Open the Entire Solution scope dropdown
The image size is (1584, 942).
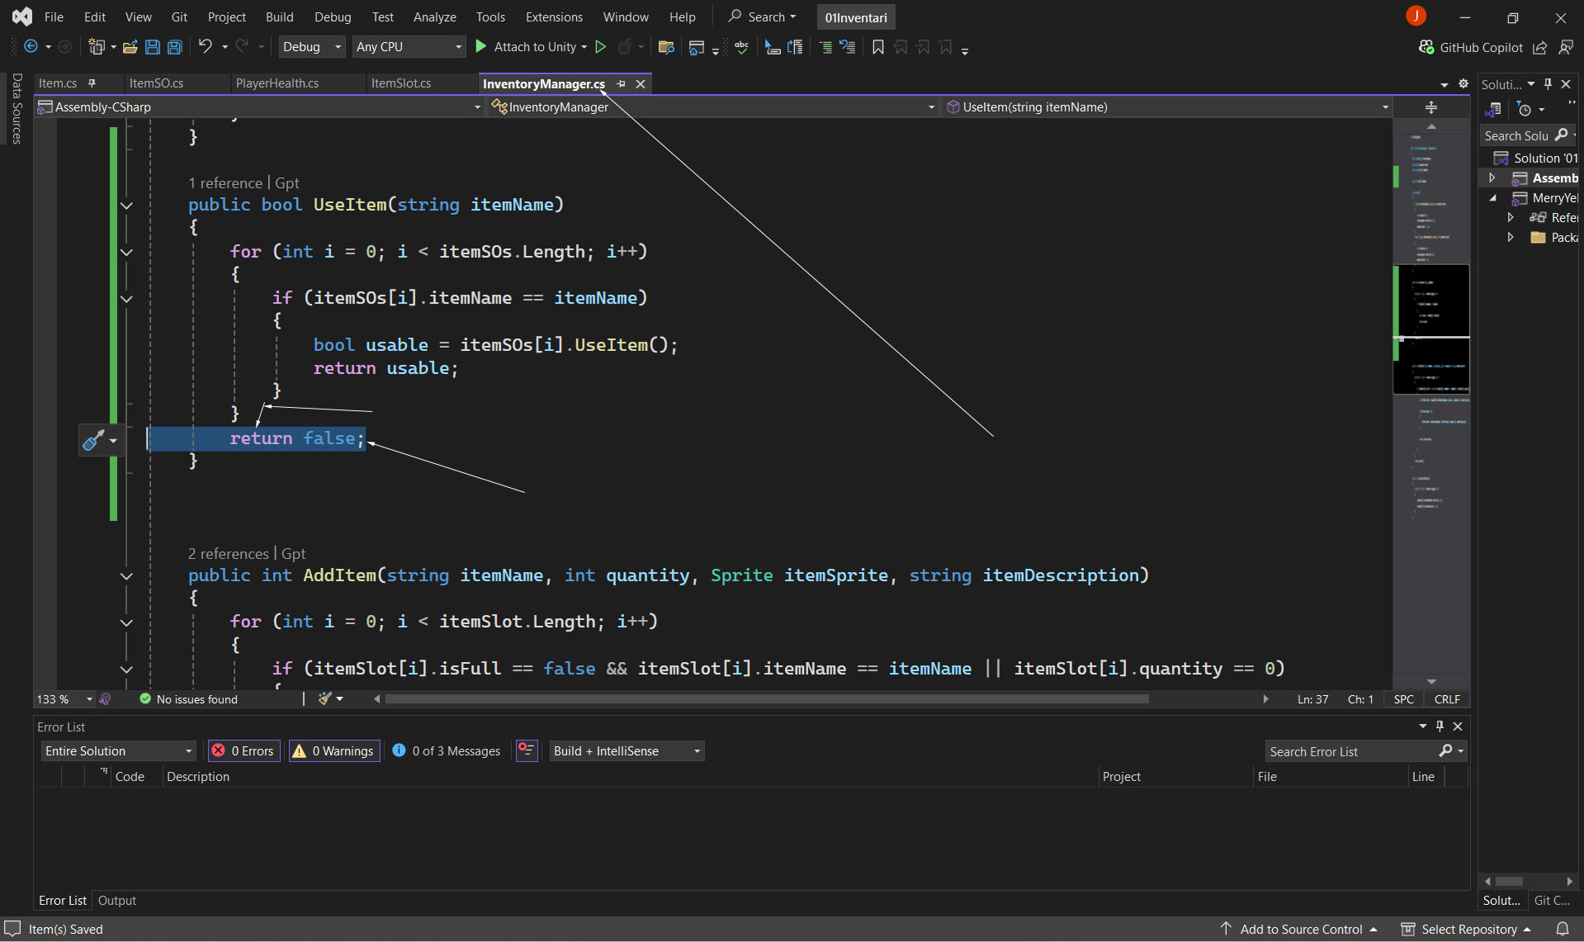[118, 750]
